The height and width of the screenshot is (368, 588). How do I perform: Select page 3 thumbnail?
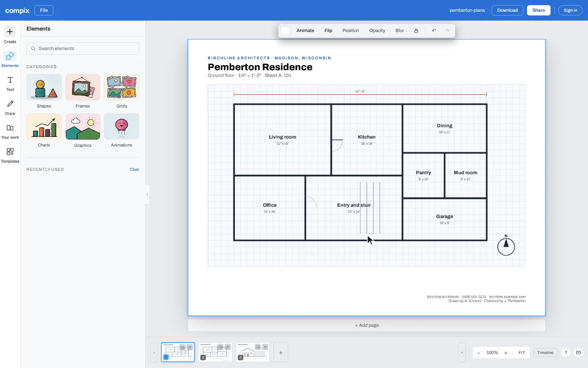coord(253,352)
